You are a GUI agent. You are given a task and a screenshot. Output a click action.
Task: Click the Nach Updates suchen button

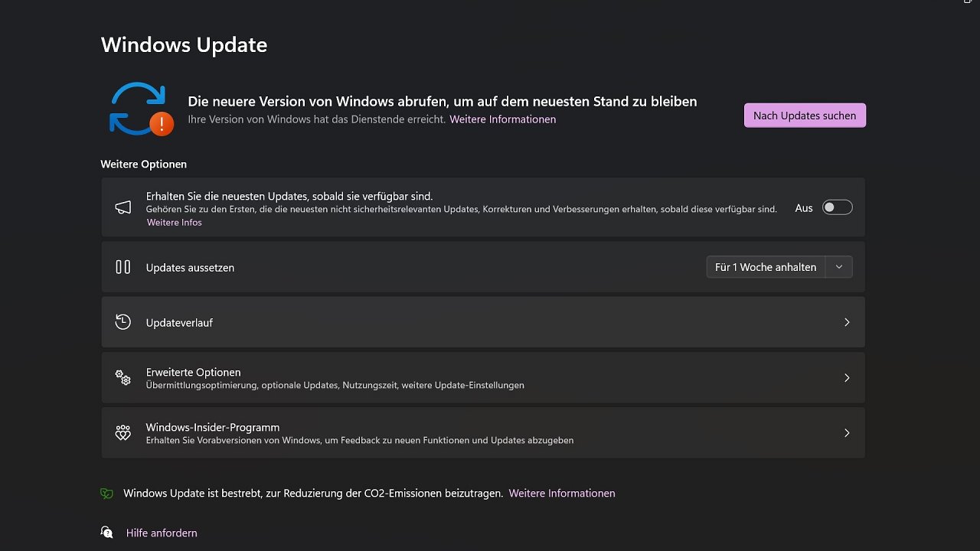[x=805, y=116]
